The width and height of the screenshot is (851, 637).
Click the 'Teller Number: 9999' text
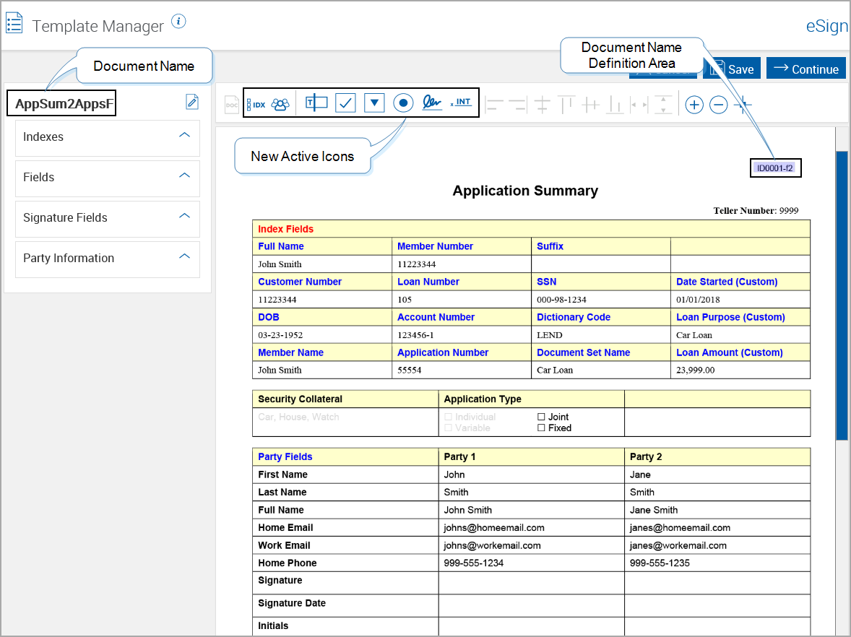pyautogui.click(x=756, y=210)
